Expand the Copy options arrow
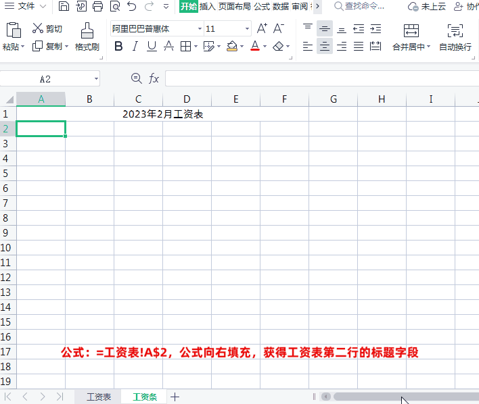The height and width of the screenshot is (404, 479). [67, 47]
